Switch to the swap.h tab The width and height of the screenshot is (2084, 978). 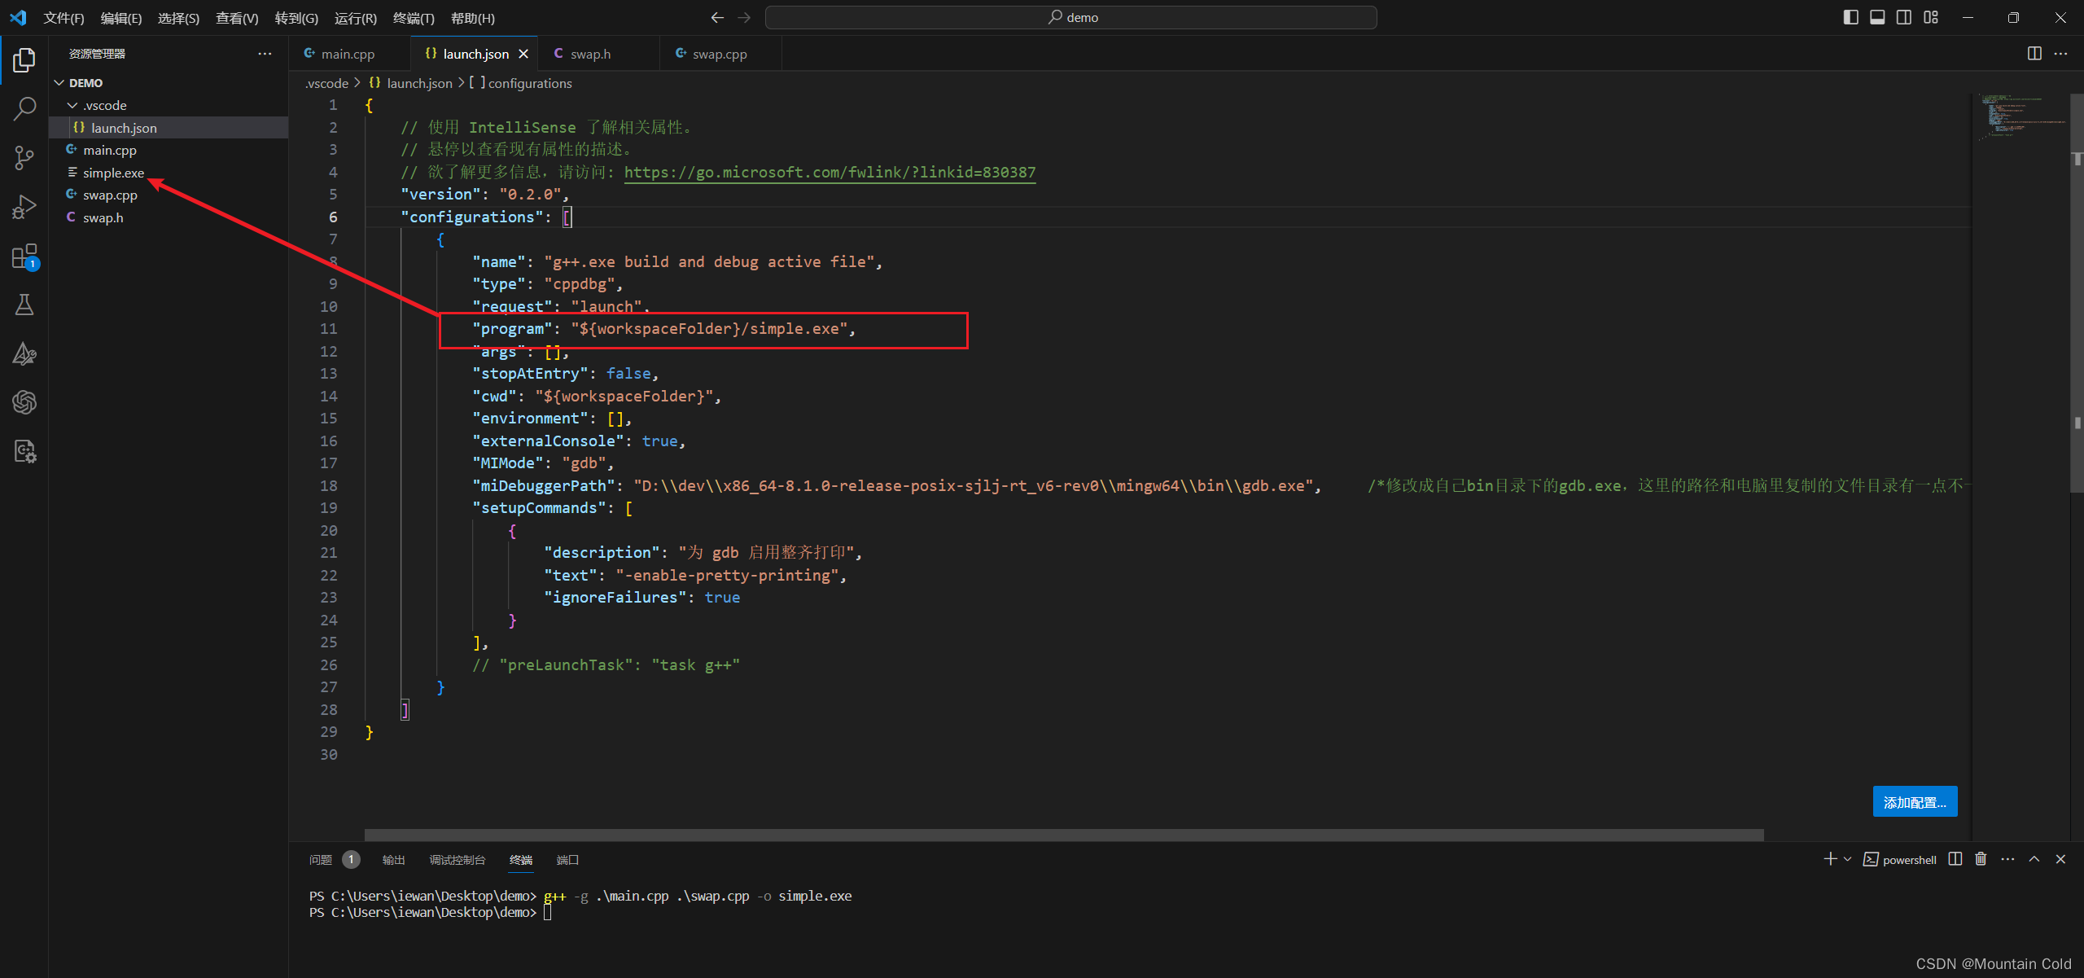click(590, 54)
